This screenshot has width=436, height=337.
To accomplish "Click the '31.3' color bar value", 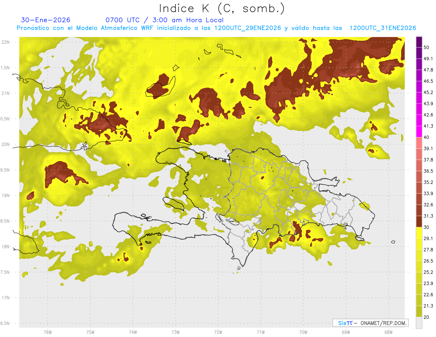I will pyautogui.click(x=428, y=216).
